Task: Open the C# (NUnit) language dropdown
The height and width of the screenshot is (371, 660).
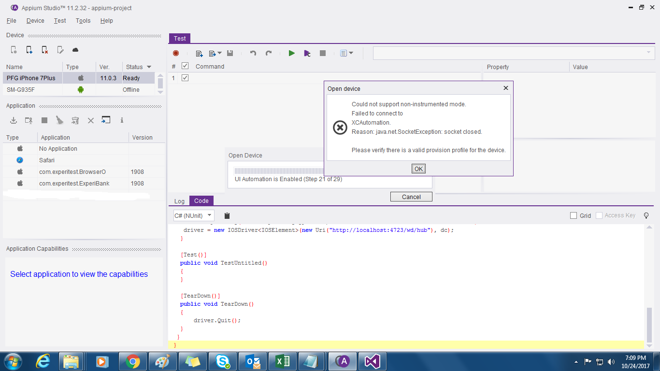Action: pos(193,215)
